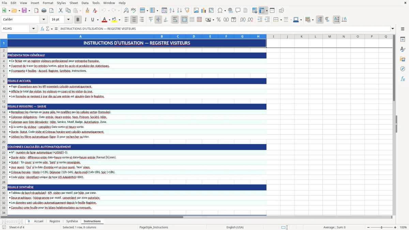
Task: Format as percent
Action: [218, 20]
